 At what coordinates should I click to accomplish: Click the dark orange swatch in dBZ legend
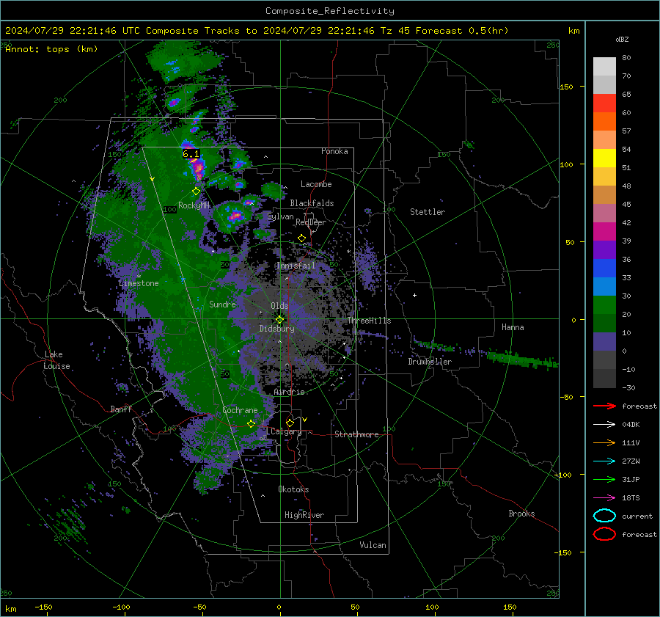coord(604,121)
